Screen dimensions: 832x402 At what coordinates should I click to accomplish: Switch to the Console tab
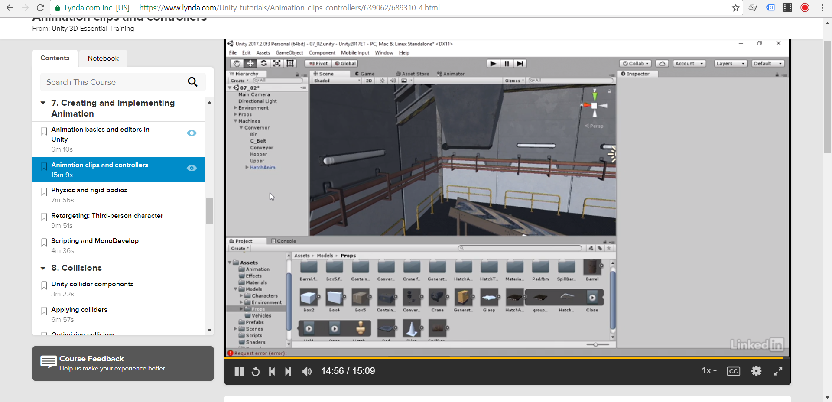click(x=284, y=241)
